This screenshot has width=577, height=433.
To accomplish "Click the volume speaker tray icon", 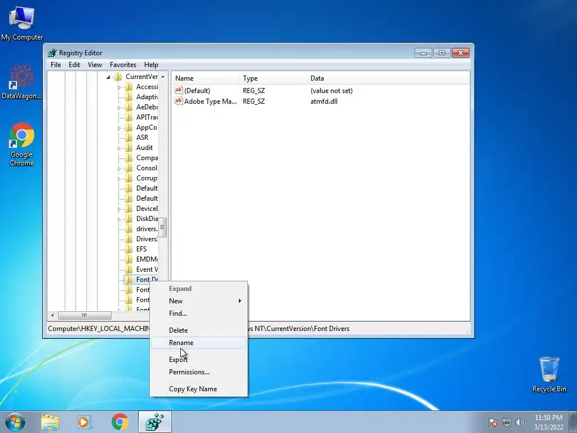I will pos(520,422).
